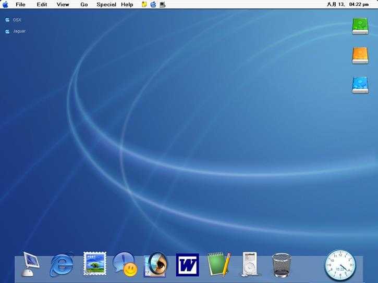Launch Internet Explorer from the dock

62,264
